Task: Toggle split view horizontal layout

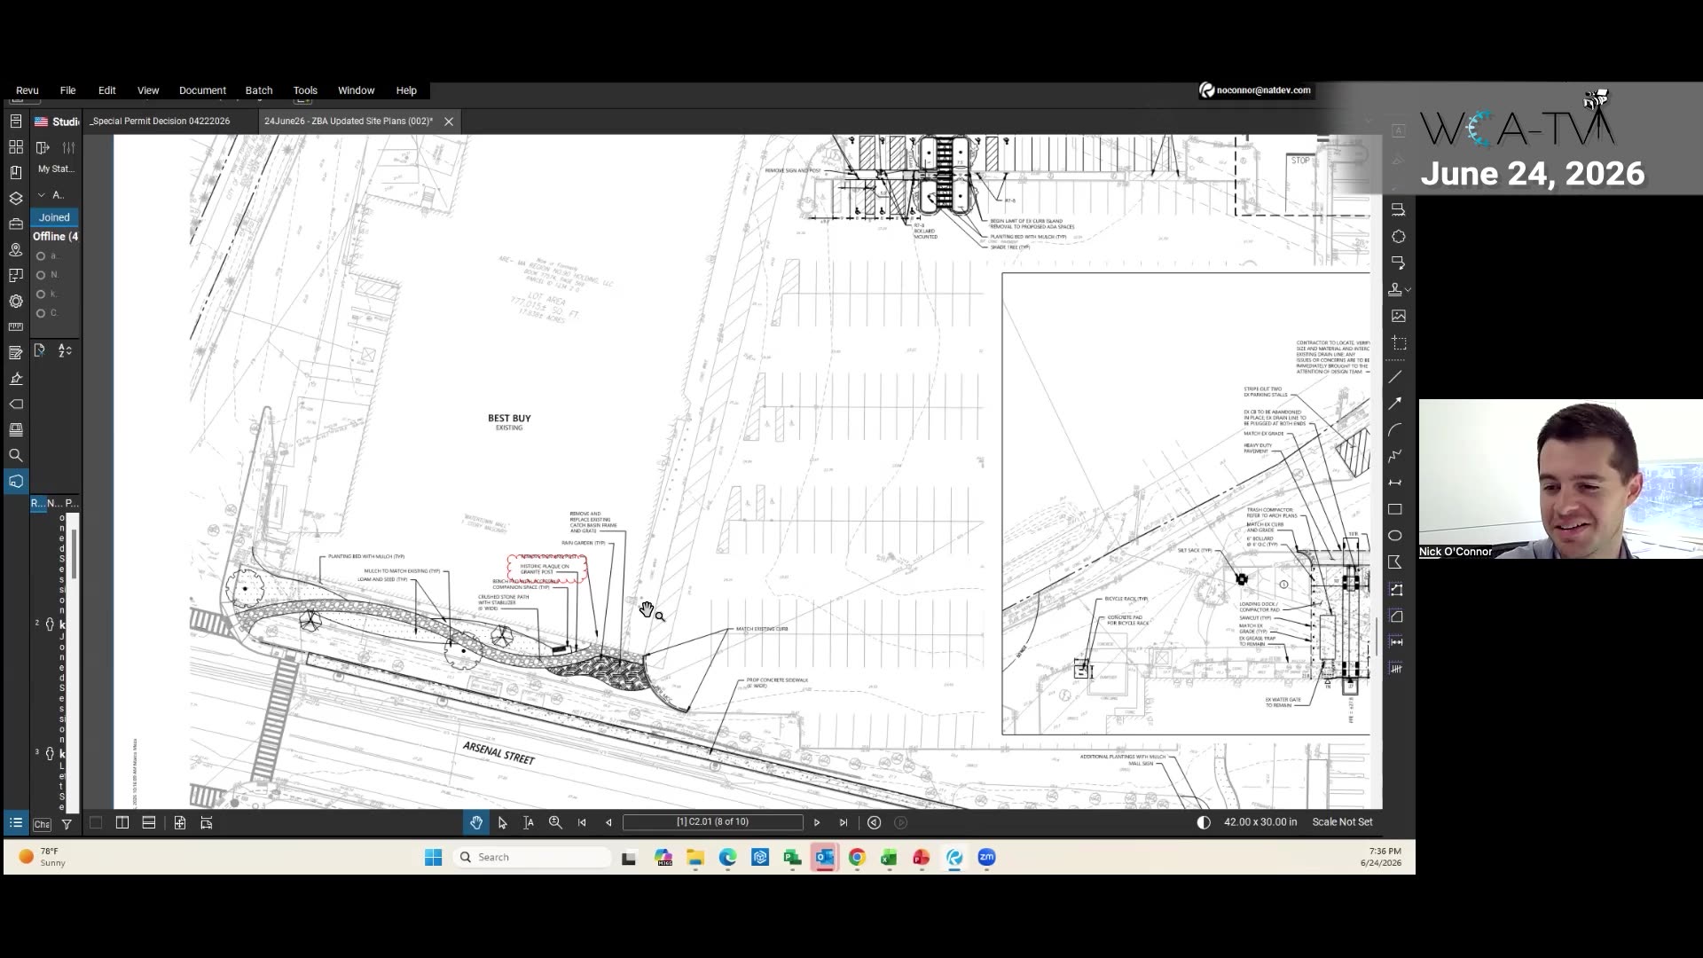Action: click(149, 823)
